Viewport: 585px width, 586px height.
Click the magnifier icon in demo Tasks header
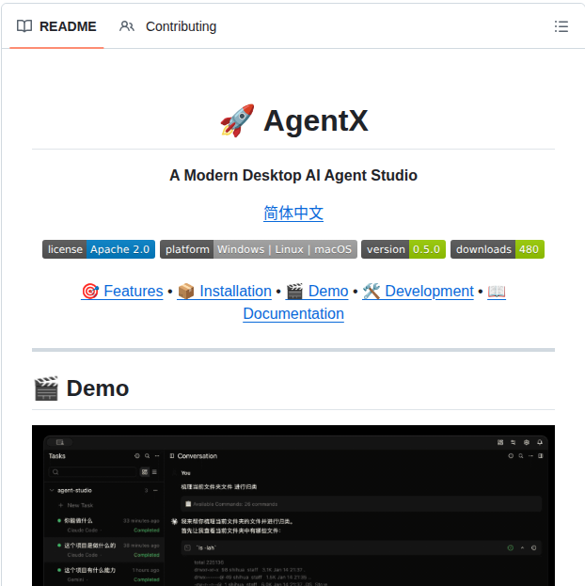coord(148,456)
